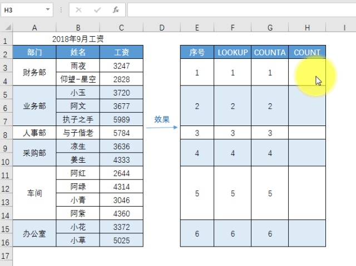
Task: Expand the Name Box dropdown arrow
Action: [x=48, y=9]
